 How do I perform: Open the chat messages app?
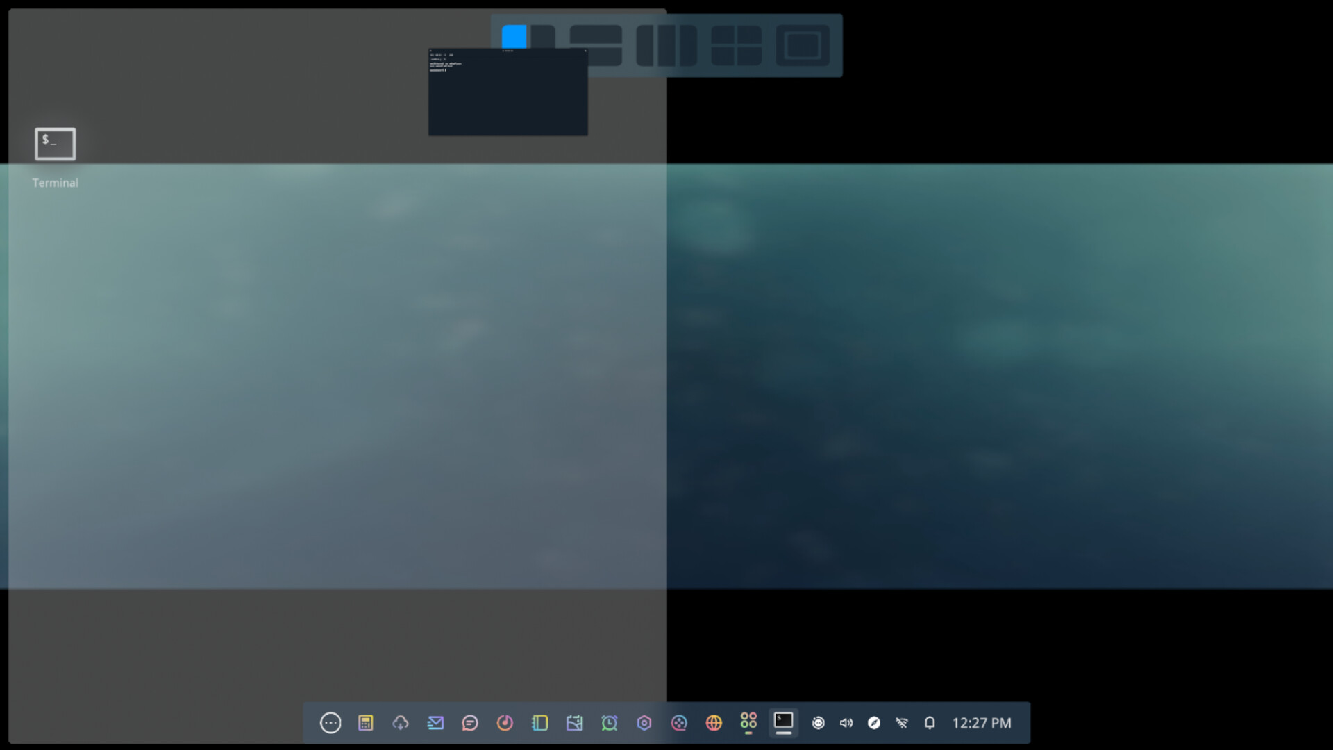[471, 722]
